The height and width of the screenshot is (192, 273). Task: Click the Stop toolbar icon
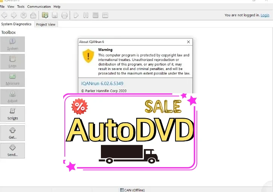click(x=23, y=15)
